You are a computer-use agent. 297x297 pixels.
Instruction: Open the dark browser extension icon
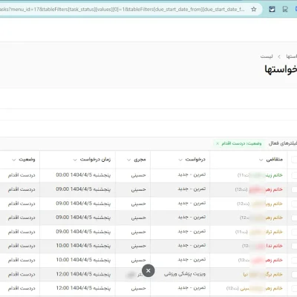pyautogui.click(x=272, y=10)
